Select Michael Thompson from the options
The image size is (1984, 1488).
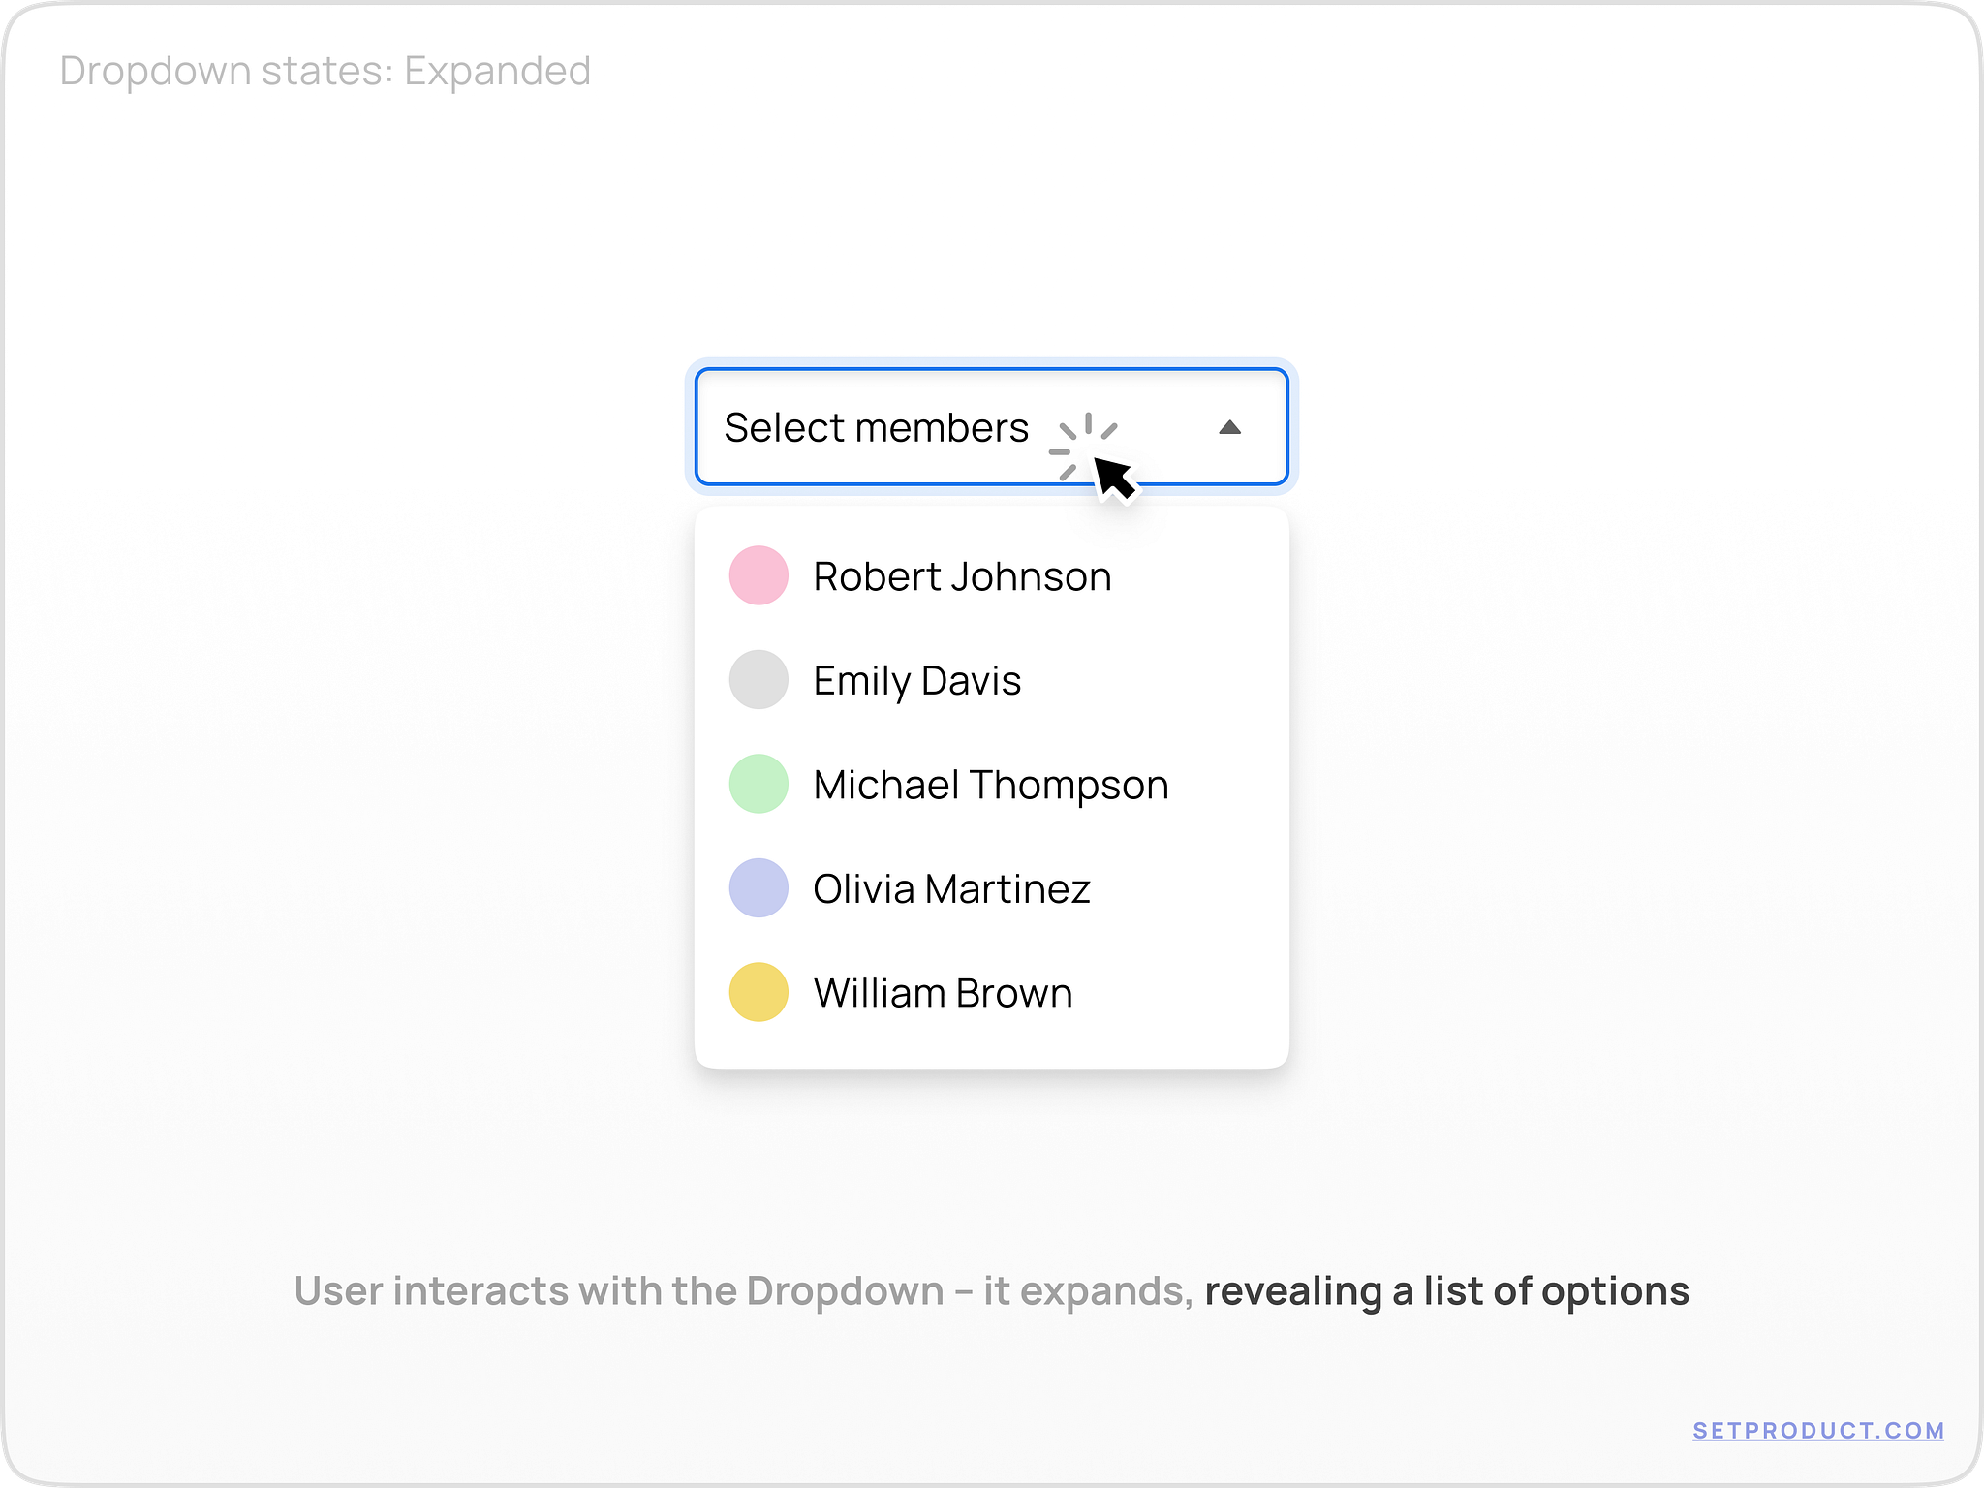[990, 784]
